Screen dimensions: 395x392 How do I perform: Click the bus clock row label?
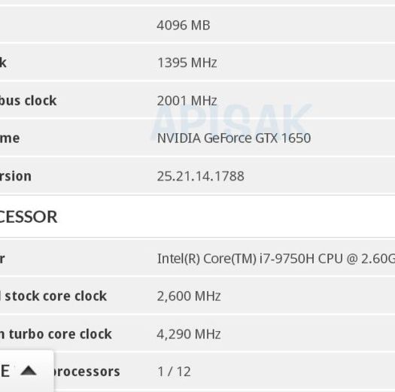click(29, 101)
